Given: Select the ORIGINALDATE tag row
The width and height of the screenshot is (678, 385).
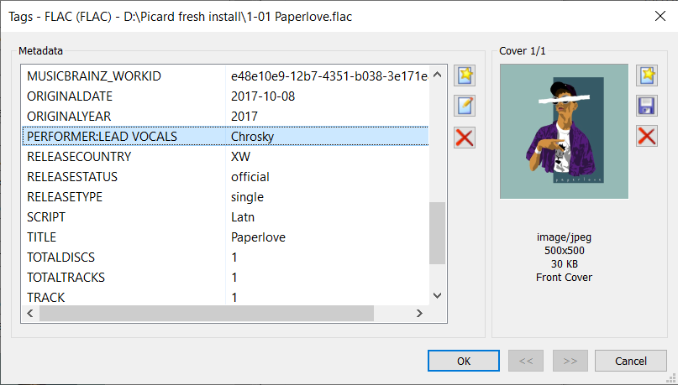Looking at the screenshot, I should coord(225,96).
